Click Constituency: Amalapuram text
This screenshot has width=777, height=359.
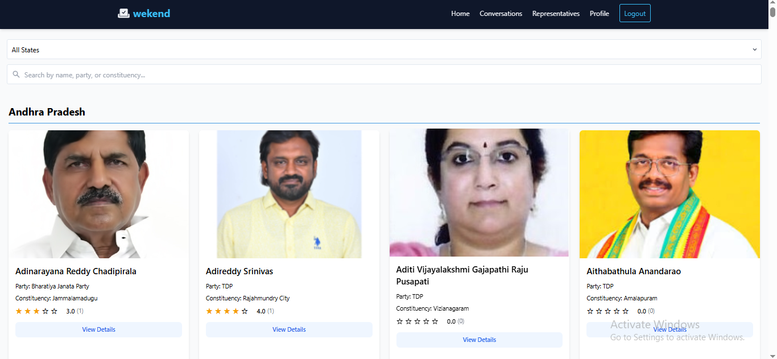tap(622, 298)
